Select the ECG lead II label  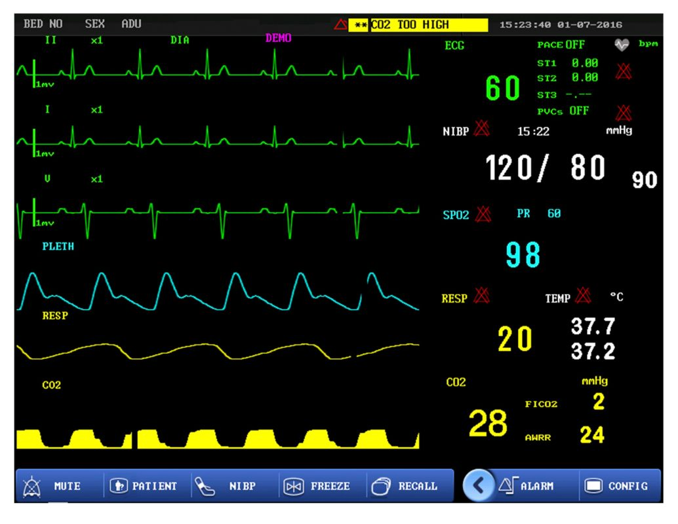click(50, 40)
